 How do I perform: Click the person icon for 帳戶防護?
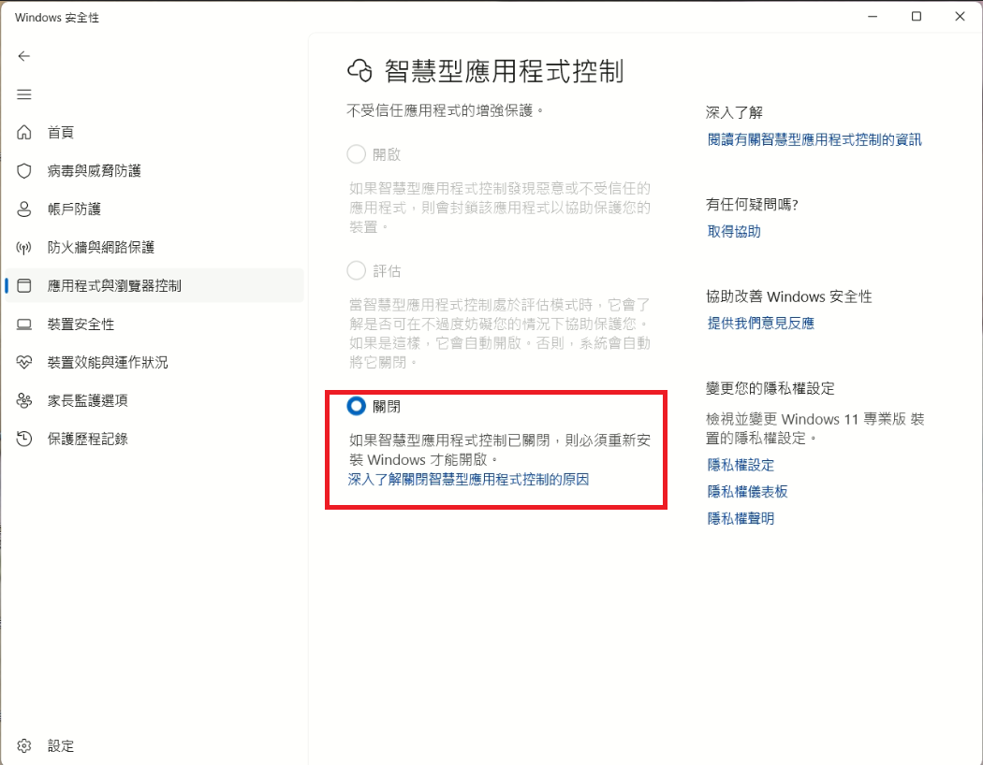pos(24,209)
